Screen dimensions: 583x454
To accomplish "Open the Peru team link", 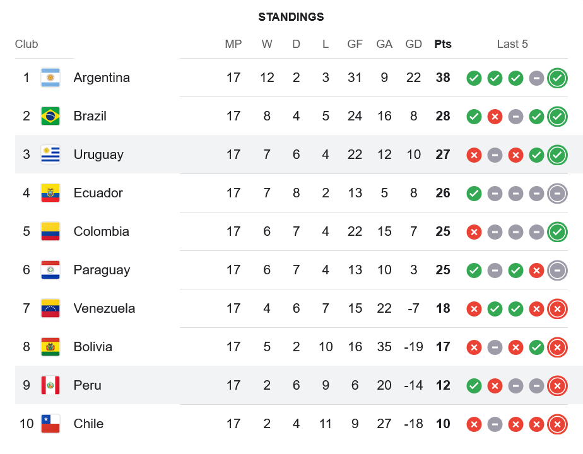I will coord(87,385).
